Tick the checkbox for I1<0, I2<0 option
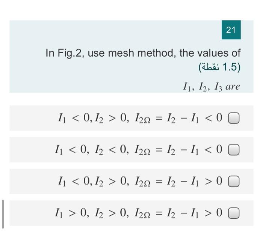This screenshot has height=242, width=263. pos(234,150)
